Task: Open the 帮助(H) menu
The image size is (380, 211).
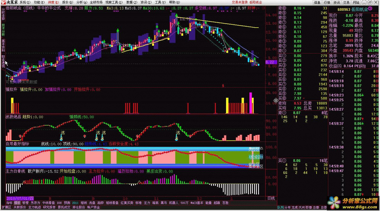Action: pyautogui.click(x=174, y=2)
